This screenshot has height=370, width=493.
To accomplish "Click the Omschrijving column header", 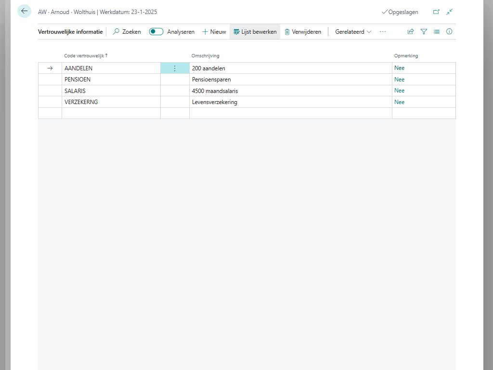I will (205, 56).
